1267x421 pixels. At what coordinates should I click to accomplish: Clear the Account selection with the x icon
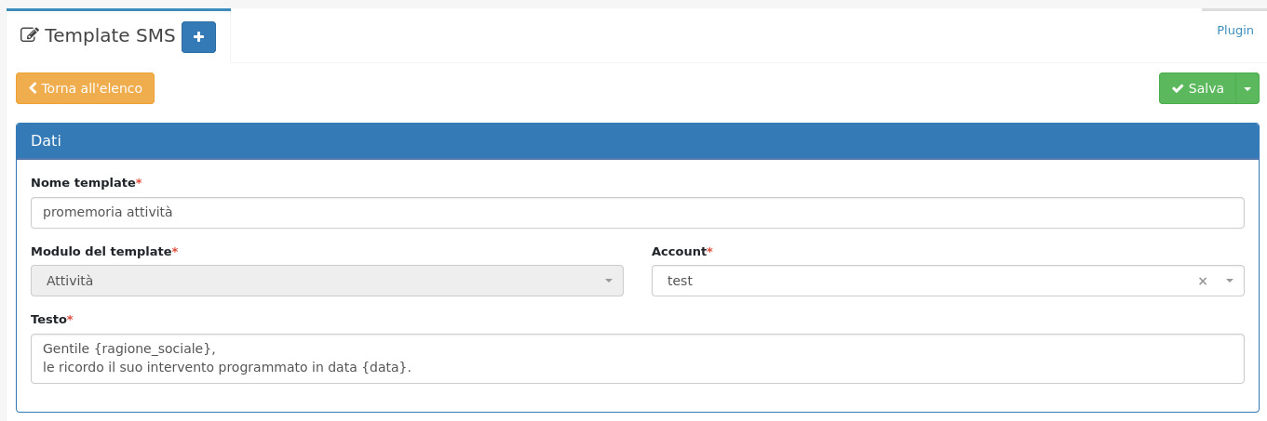pyautogui.click(x=1203, y=281)
